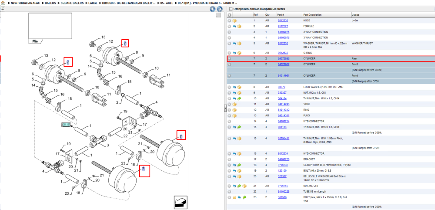Add BRACKET 84100226 via circle icon
Viewport: 435px width, 210px height.
(229, 159)
